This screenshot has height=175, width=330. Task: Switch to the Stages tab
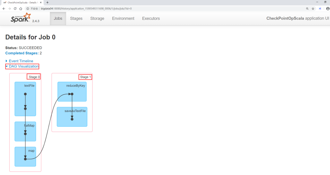(76, 19)
